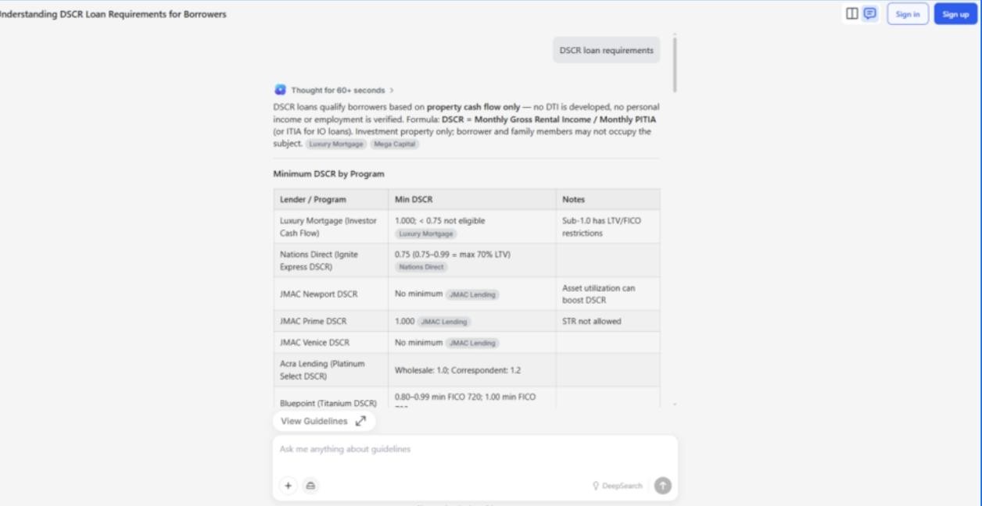Click '1.000; < 0.75 not eligible' text
This screenshot has width=982, height=506.
tap(440, 220)
